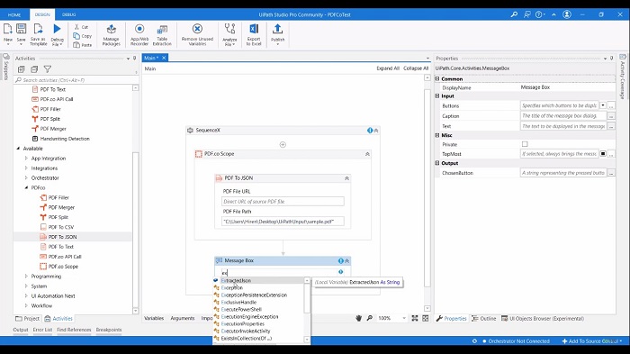Click Remove Unused Variables

coord(197,34)
